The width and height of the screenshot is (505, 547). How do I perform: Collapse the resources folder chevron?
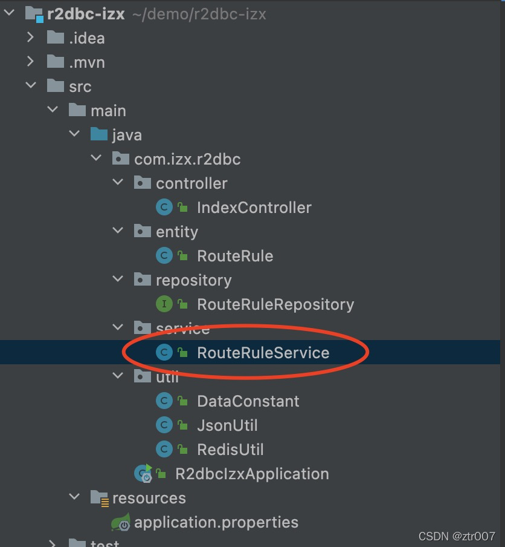pyautogui.click(x=74, y=496)
